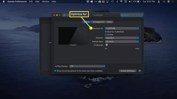
Task: Click the Siri icon
Action: point(169,2)
